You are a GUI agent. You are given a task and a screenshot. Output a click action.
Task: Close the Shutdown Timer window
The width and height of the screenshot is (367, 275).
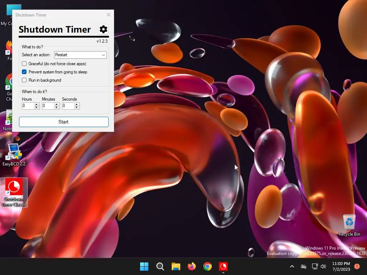pyautogui.click(x=108, y=15)
